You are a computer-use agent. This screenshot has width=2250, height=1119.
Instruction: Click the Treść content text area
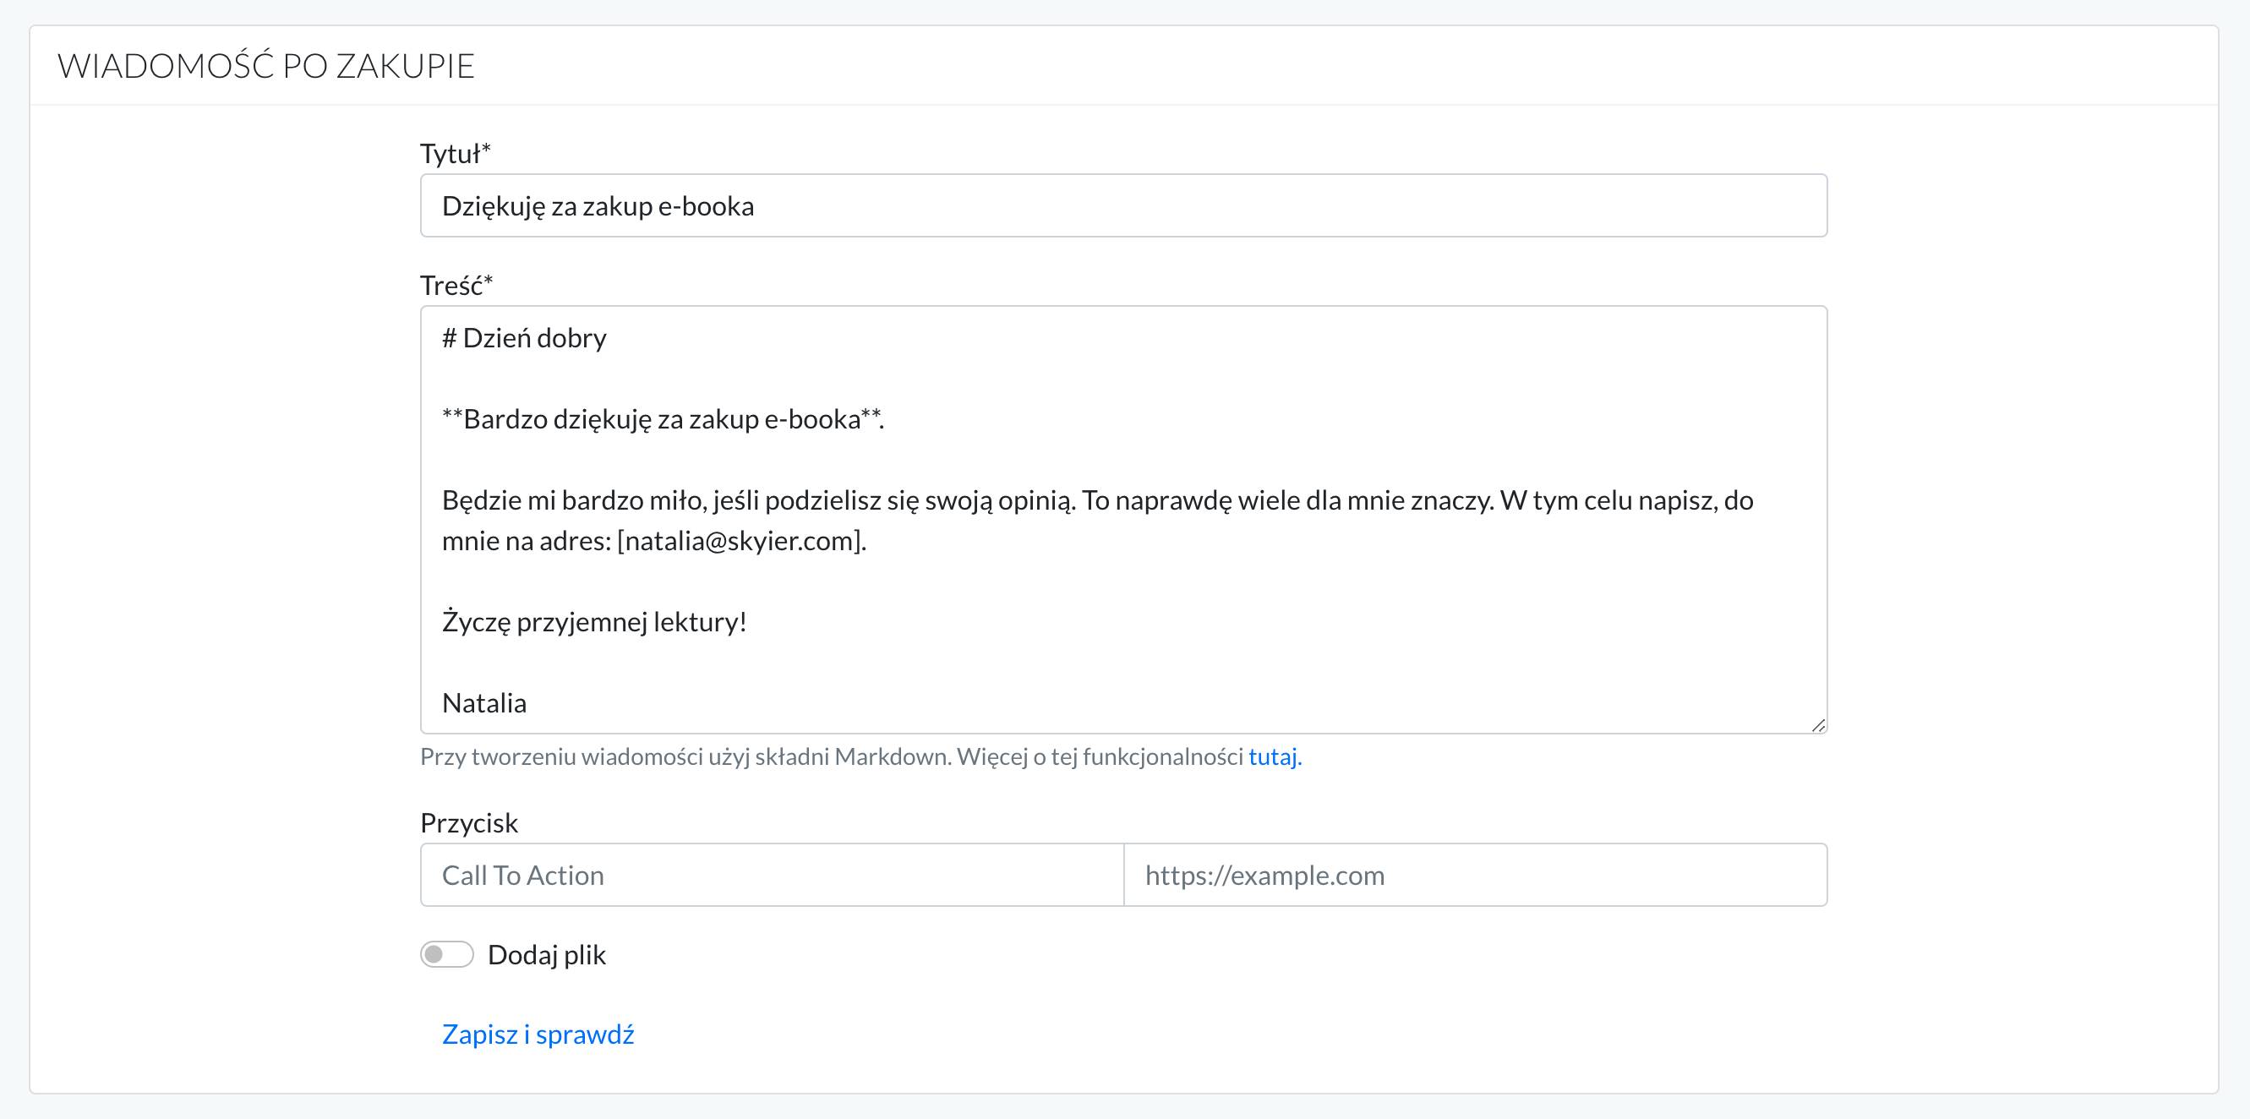click(x=1123, y=515)
